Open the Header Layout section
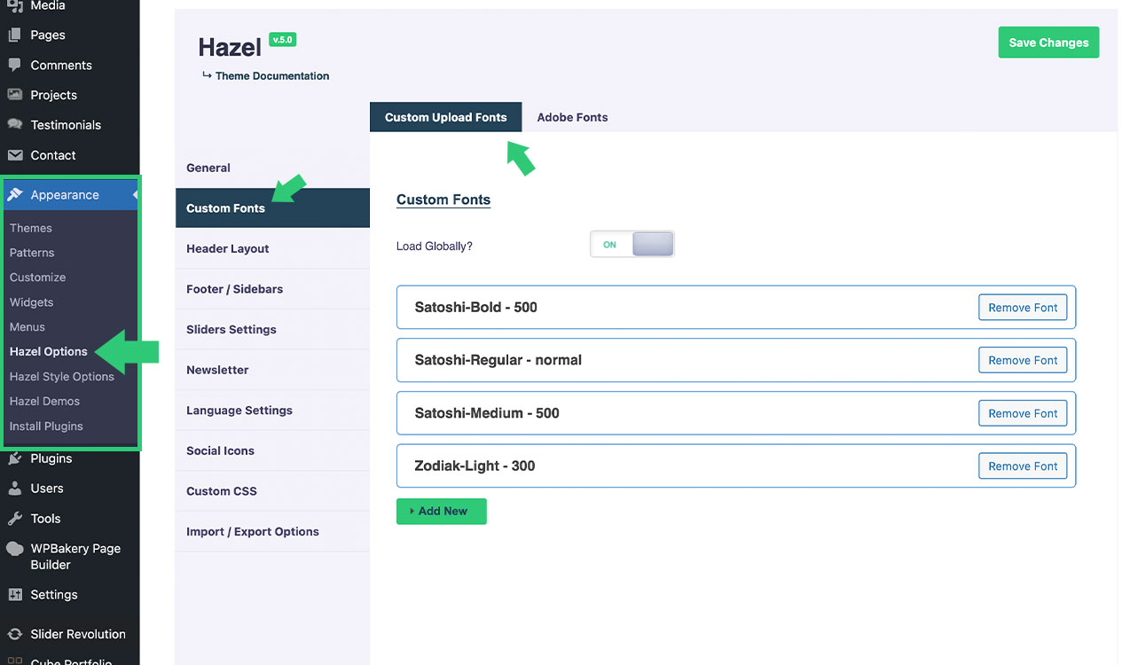Image resolution: width=1122 pixels, height=665 pixels. 228,249
